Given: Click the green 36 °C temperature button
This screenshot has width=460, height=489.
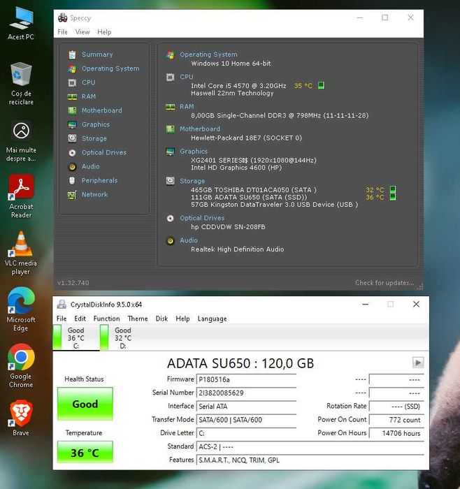Looking at the screenshot, I should coord(85,452).
